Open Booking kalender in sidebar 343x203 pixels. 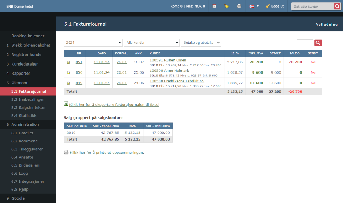point(28,36)
